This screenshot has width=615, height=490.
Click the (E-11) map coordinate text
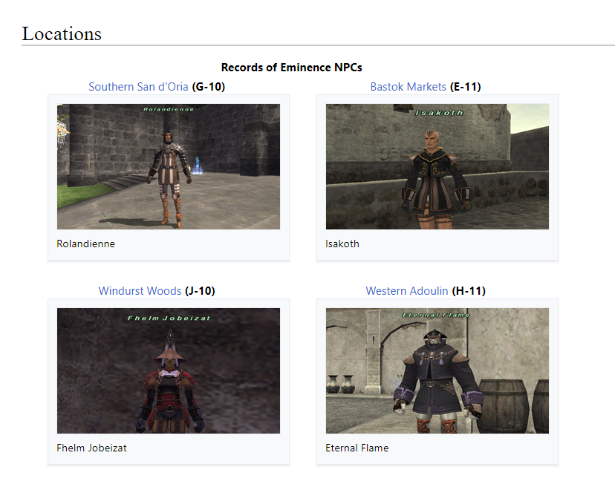pyautogui.click(x=466, y=87)
